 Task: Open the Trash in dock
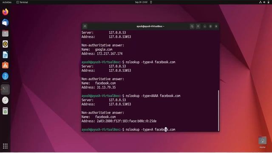point(5,111)
